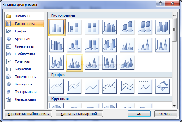Select the 3-D cone chart
The image size is (182, 122).
(x=56, y=62)
